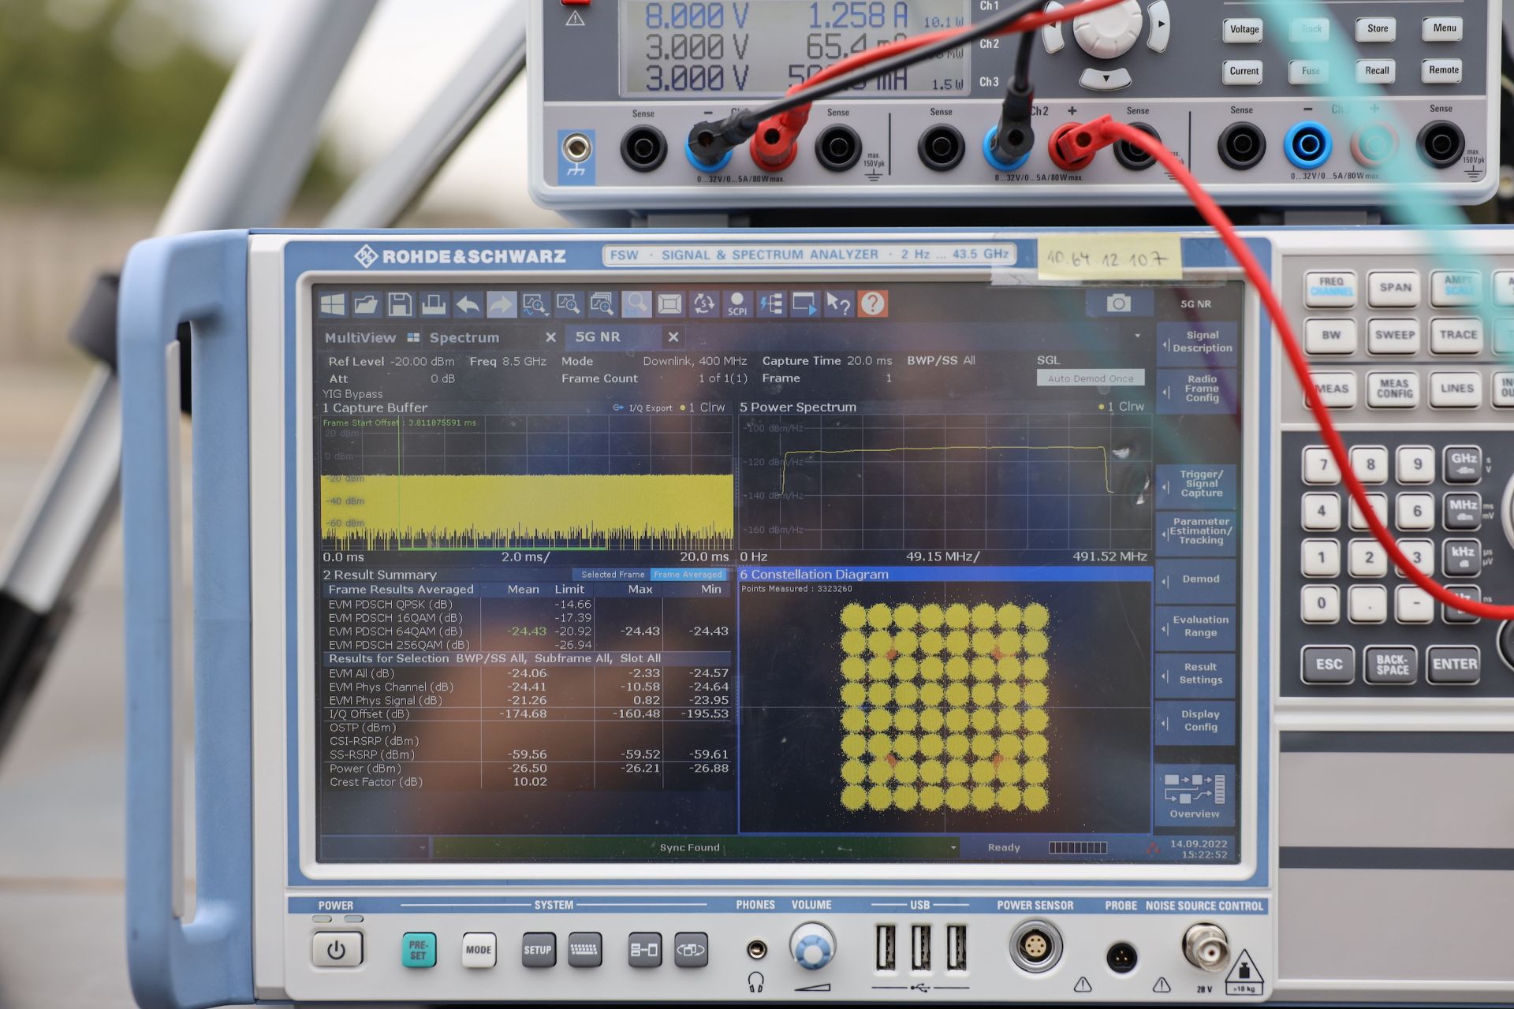Click the orange help question mark icon
This screenshot has height=1009, width=1514.
872,303
